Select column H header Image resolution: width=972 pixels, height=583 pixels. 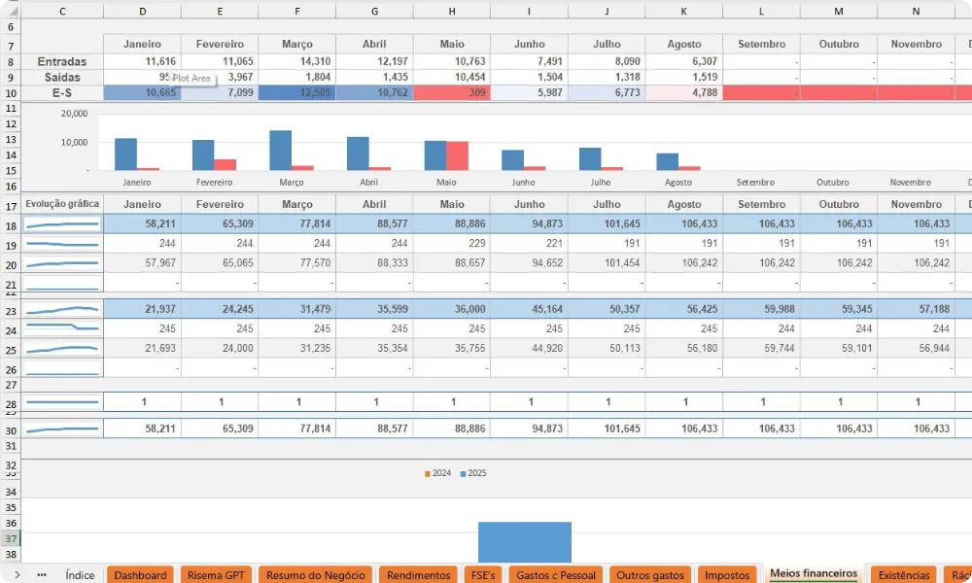click(451, 11)
